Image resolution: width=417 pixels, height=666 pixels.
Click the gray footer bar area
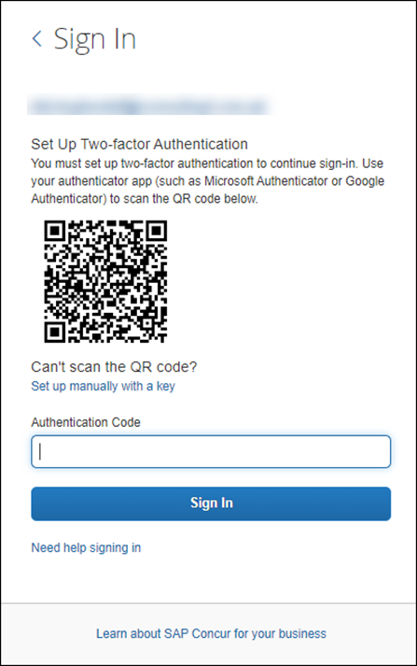(208, 633)
